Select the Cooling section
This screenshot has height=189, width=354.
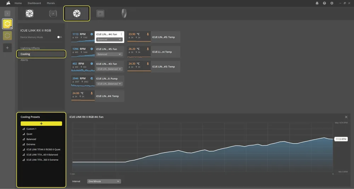coord(41,54)
